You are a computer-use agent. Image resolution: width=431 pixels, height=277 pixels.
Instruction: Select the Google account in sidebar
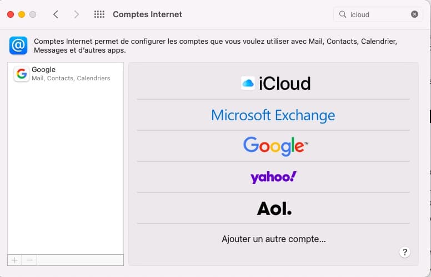[66, 74]
